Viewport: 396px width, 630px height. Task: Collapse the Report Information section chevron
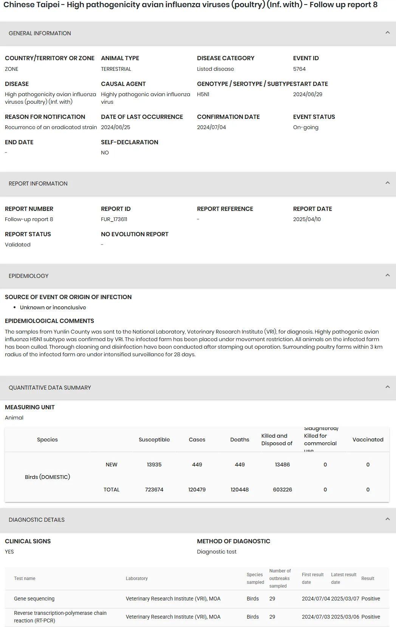tap(387, 183)
